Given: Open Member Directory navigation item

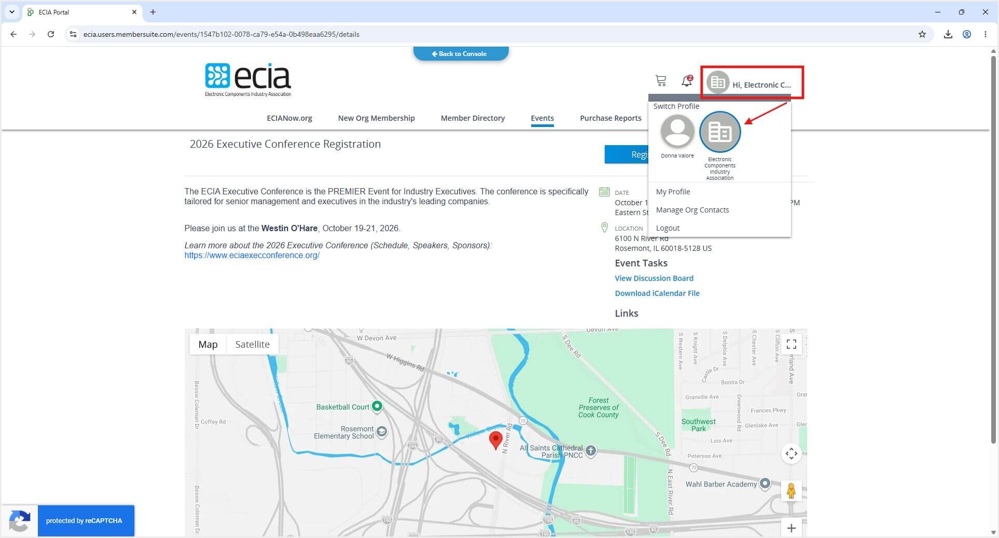Looking at the screenshot, I should point(473,118).
